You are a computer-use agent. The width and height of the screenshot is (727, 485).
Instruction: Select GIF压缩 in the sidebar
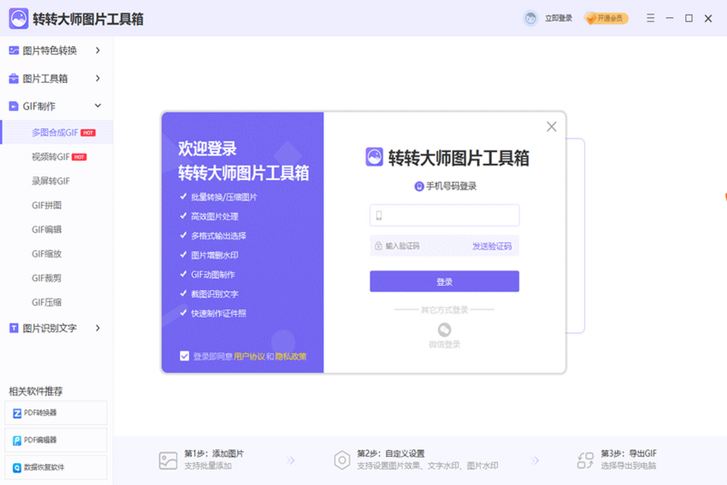47,303
